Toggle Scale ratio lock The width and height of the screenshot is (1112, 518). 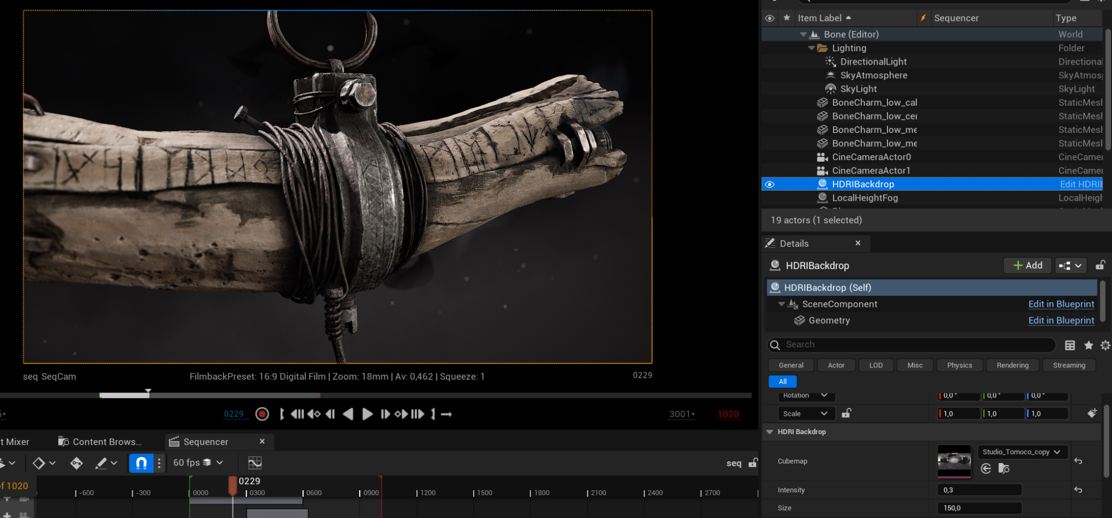coord(846,413)
